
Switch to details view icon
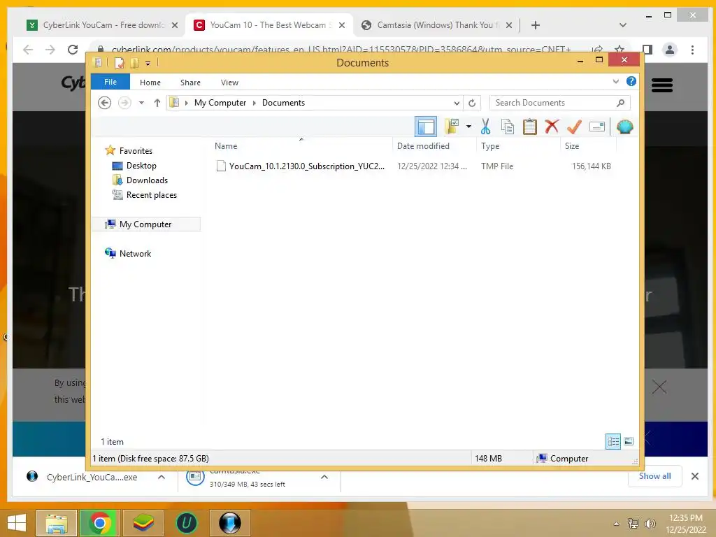pos(613,441)
